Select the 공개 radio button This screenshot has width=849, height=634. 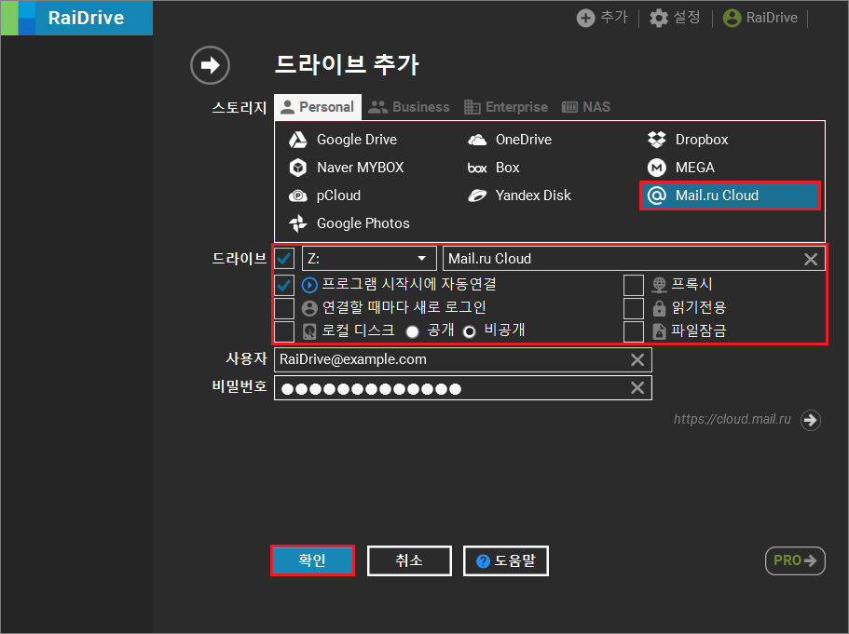point(412,331)
